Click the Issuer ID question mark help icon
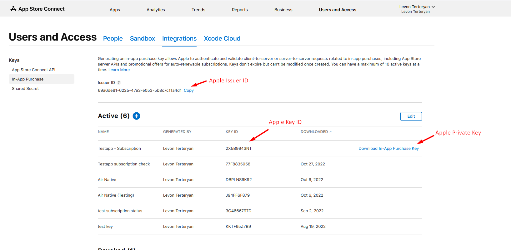Image resolution: width=511 pixels, height=250 pixels. pyautogui.click(x=119, y=83)
